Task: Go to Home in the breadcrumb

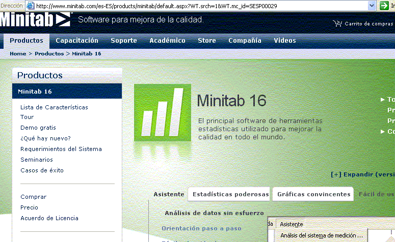Action: point(18,53)
